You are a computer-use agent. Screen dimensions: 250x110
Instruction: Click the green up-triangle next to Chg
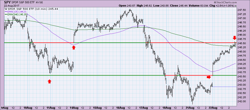(x=236, y=6)
